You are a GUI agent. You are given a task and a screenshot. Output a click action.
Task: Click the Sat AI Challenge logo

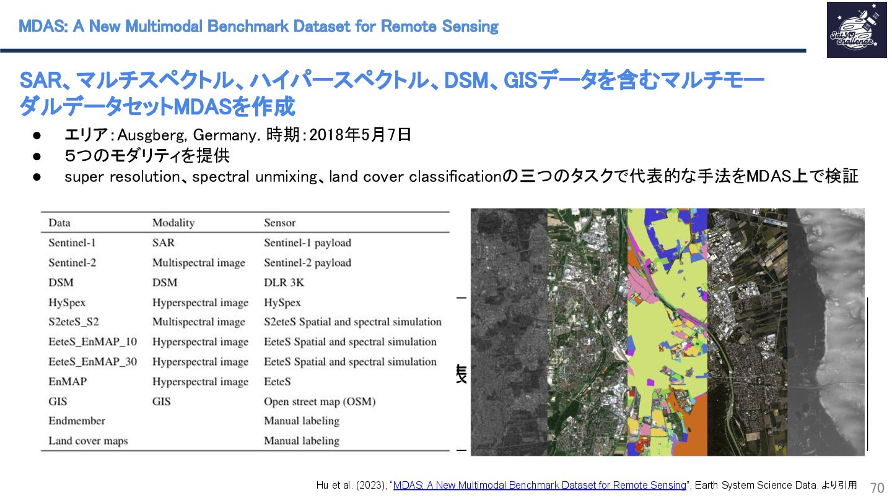pyautogui.click(x=856, y=30)
